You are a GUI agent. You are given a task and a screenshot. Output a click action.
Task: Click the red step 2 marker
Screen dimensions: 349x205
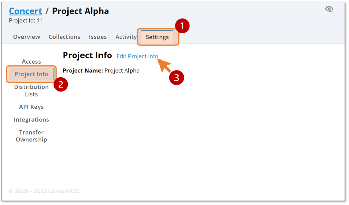click(x=61, y=84)
